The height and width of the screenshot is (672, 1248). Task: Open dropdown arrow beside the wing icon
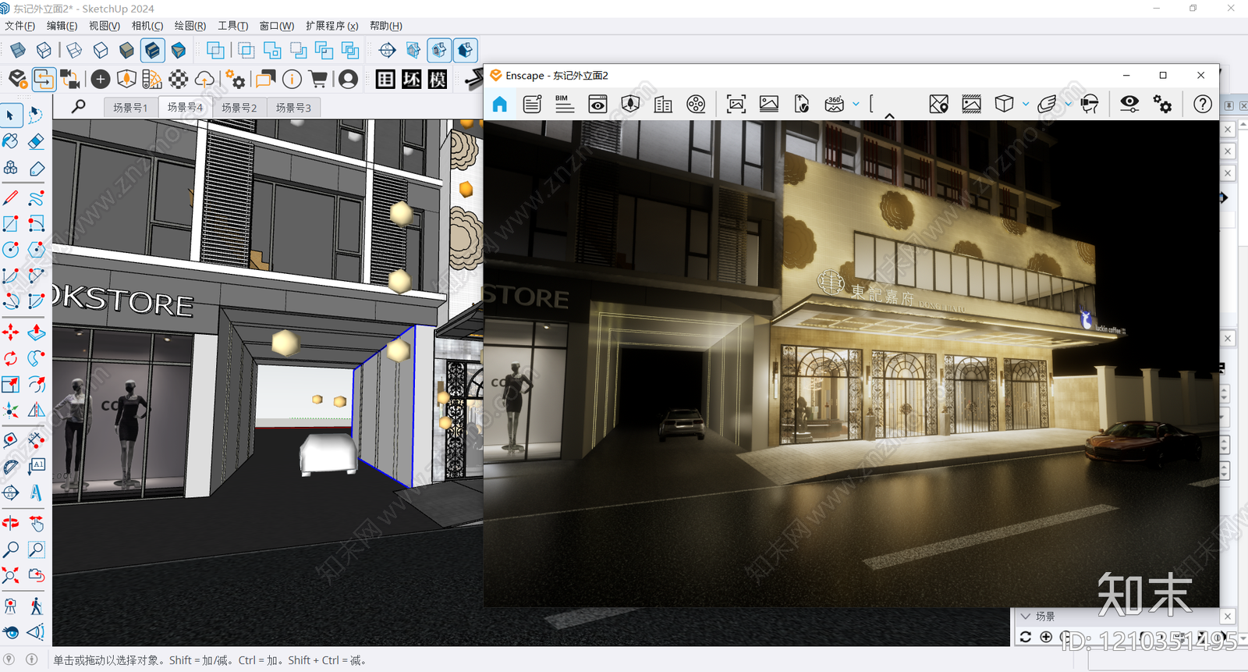coord(1068,104)
